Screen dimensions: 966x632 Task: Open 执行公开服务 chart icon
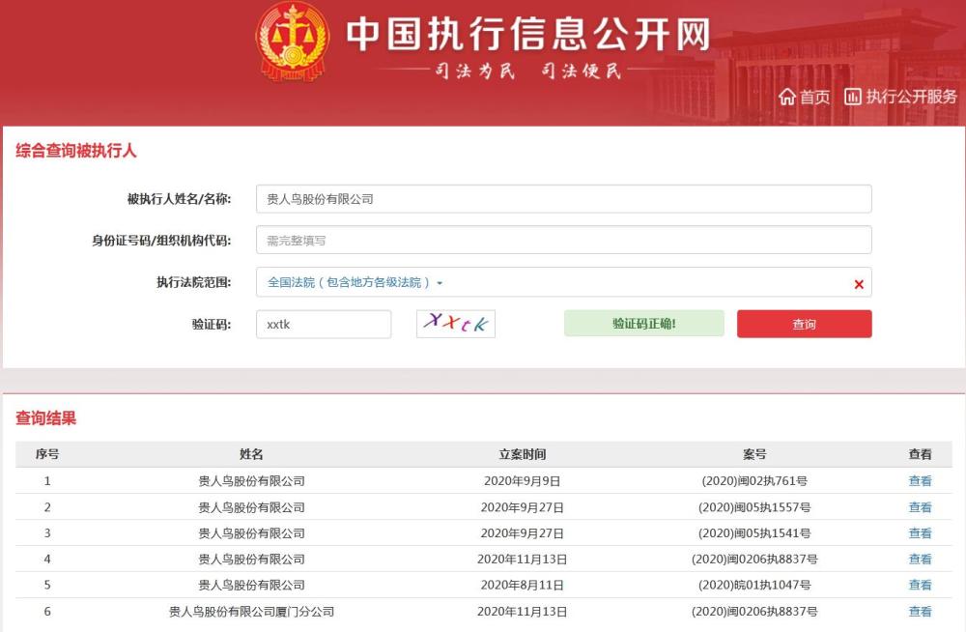[853, 97]
